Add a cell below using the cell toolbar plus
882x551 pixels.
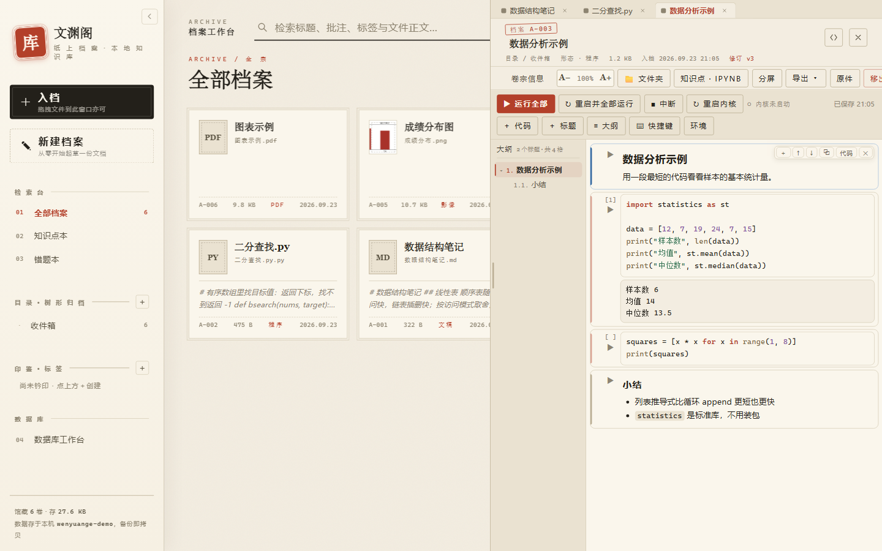click(x=783, y=153)
